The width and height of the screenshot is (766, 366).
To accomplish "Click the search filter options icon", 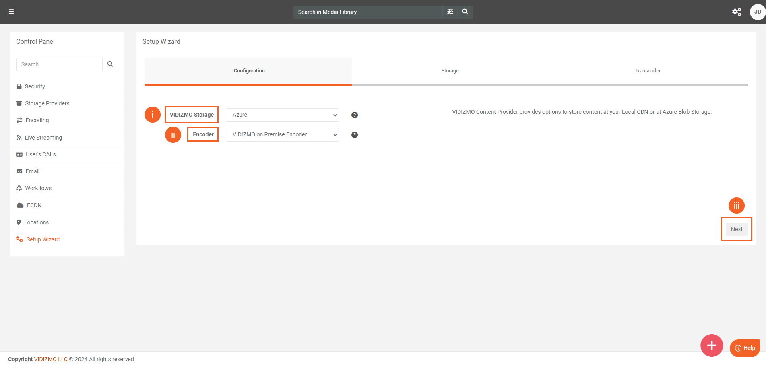I will click(x=450, y=12).
